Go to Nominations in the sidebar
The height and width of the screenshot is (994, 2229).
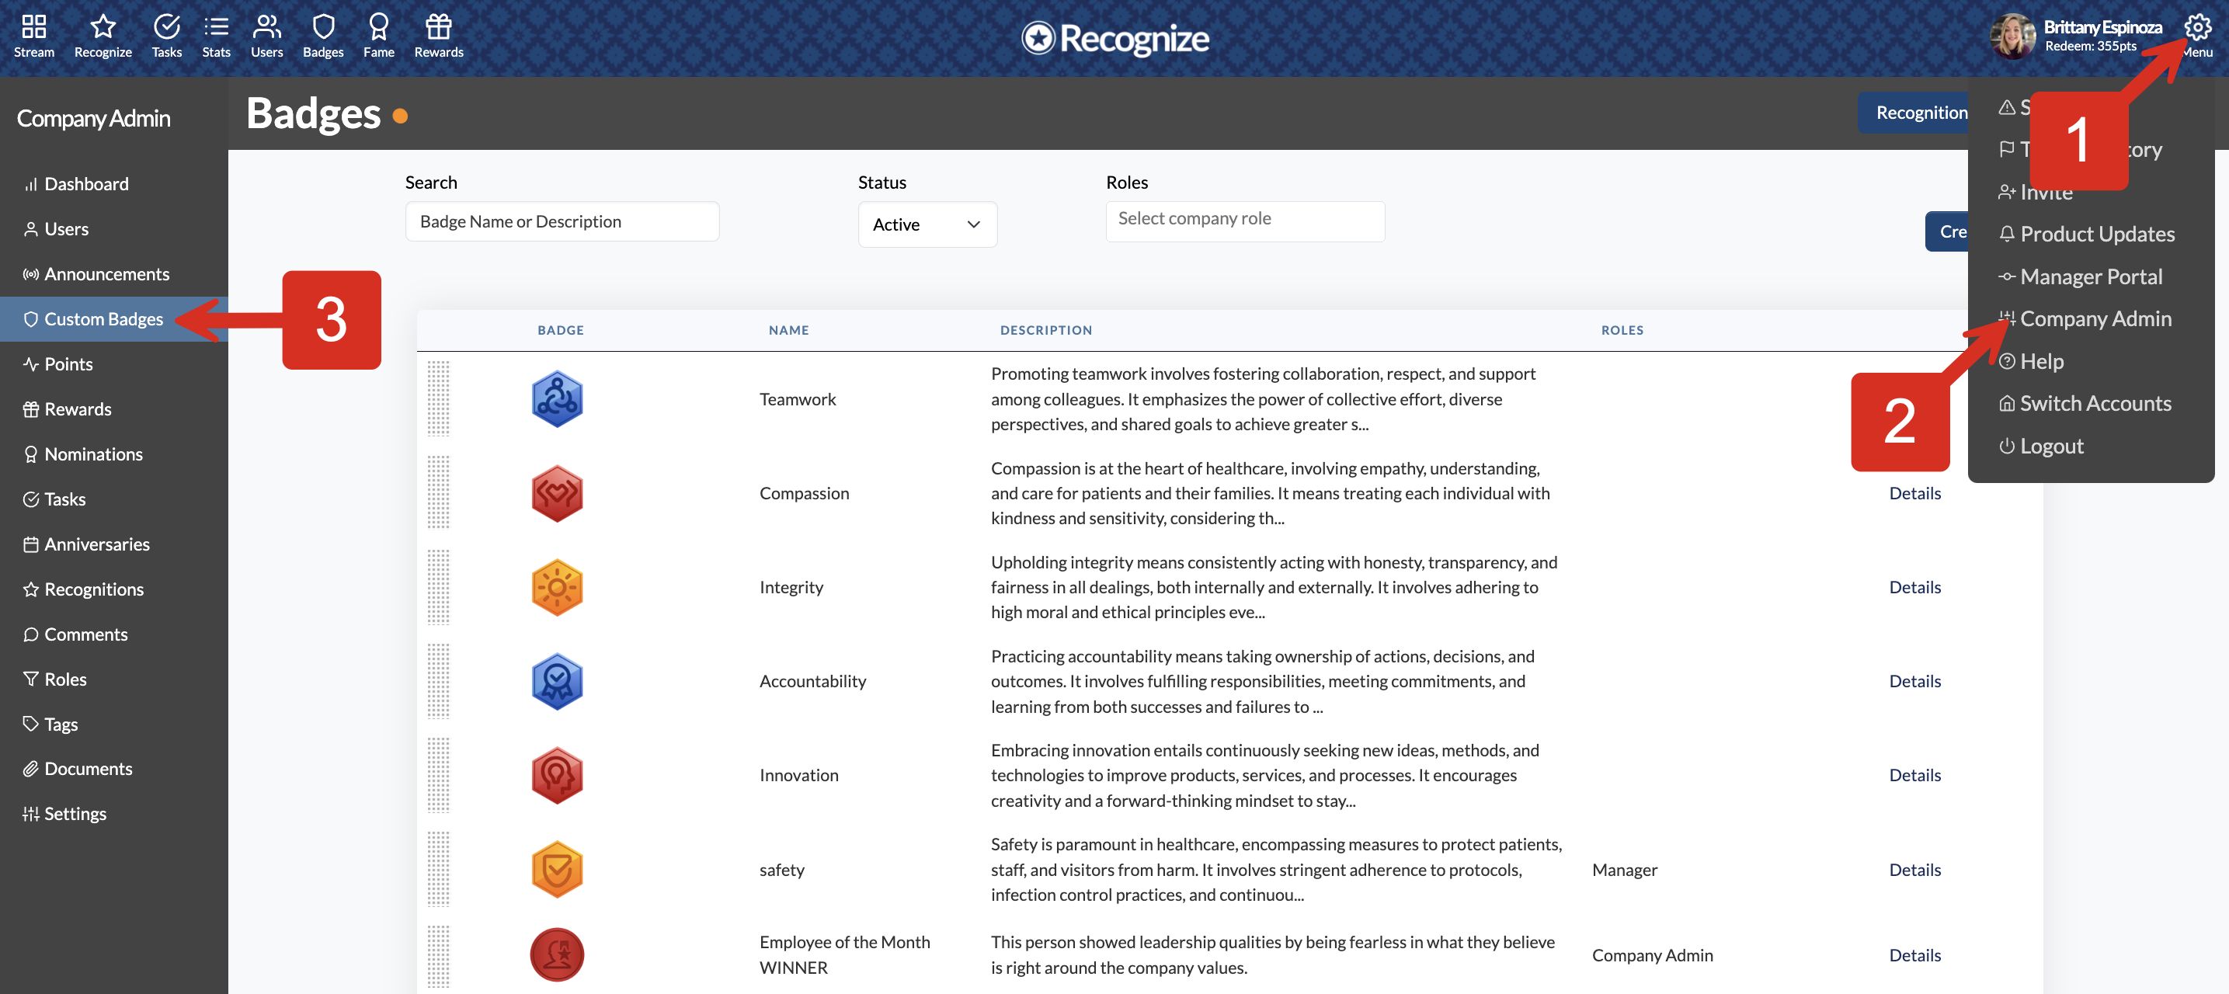point(92,454)
